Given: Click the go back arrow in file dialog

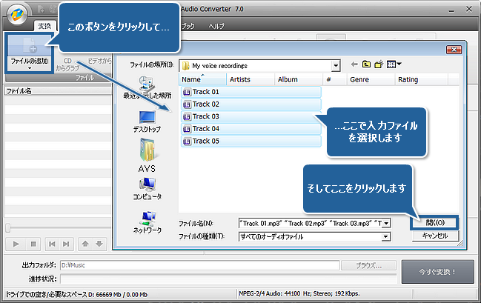Looking at the screenshot, I should click(x=354, y=65).
